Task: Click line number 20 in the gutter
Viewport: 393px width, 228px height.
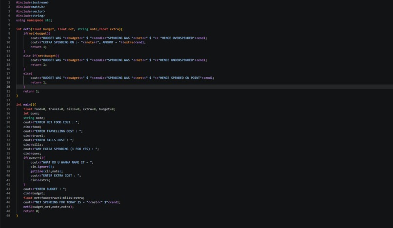Action: (8, 87)
